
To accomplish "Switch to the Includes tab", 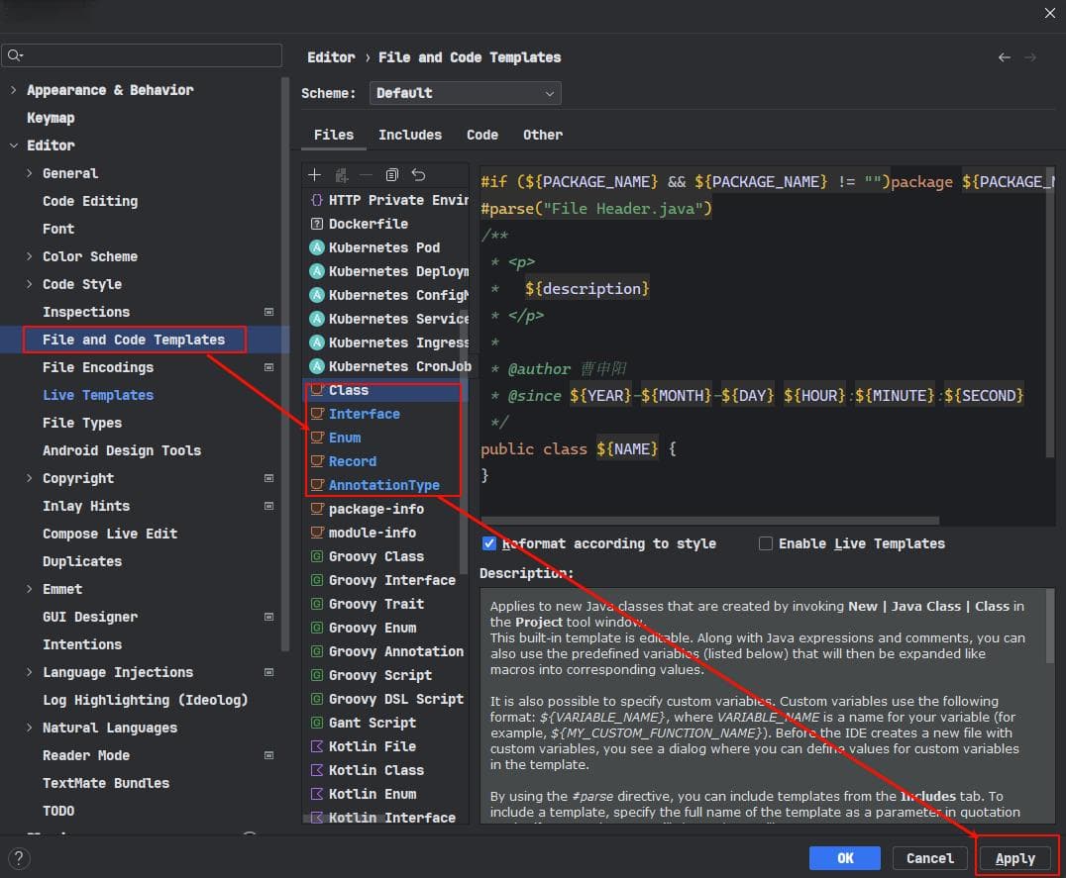I will 410,135.
